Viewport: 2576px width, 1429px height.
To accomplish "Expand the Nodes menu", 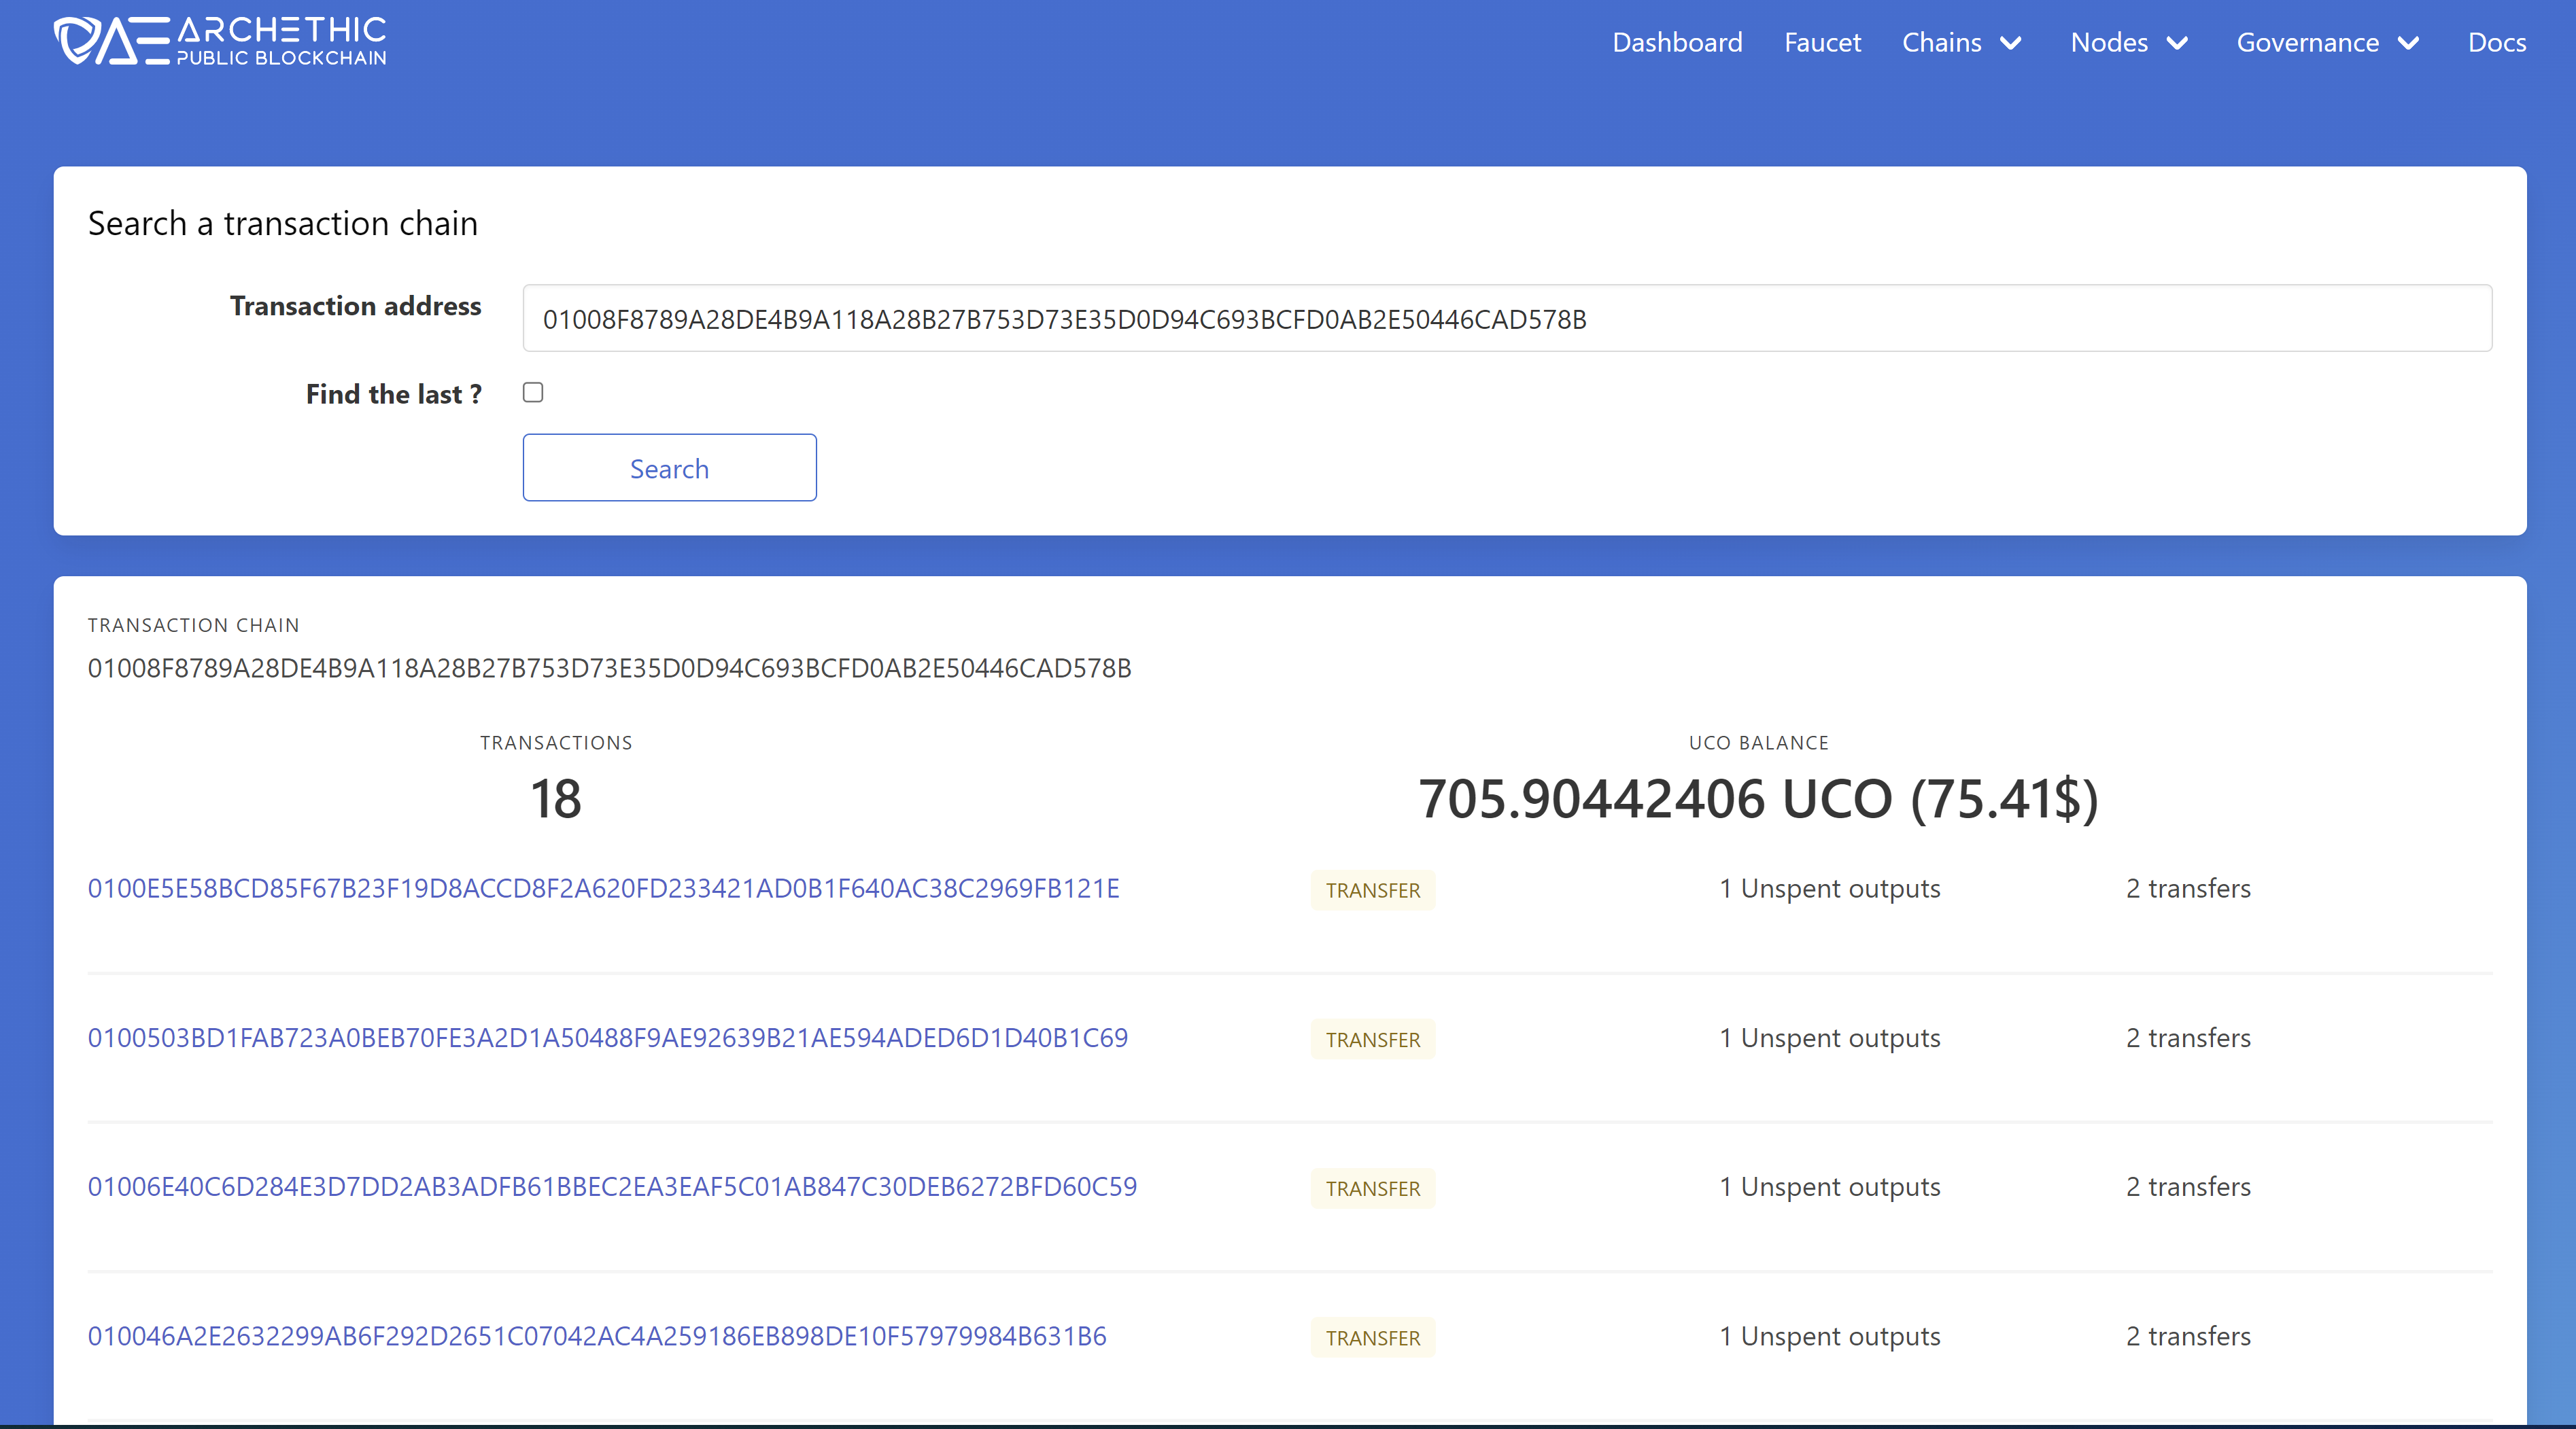I will [2108, 42].
